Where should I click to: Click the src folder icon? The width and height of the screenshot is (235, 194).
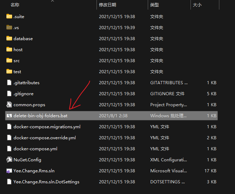[x=9, y=60]
